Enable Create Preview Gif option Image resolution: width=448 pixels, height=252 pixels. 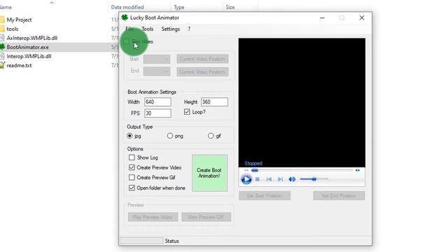(x=132, y=177)
